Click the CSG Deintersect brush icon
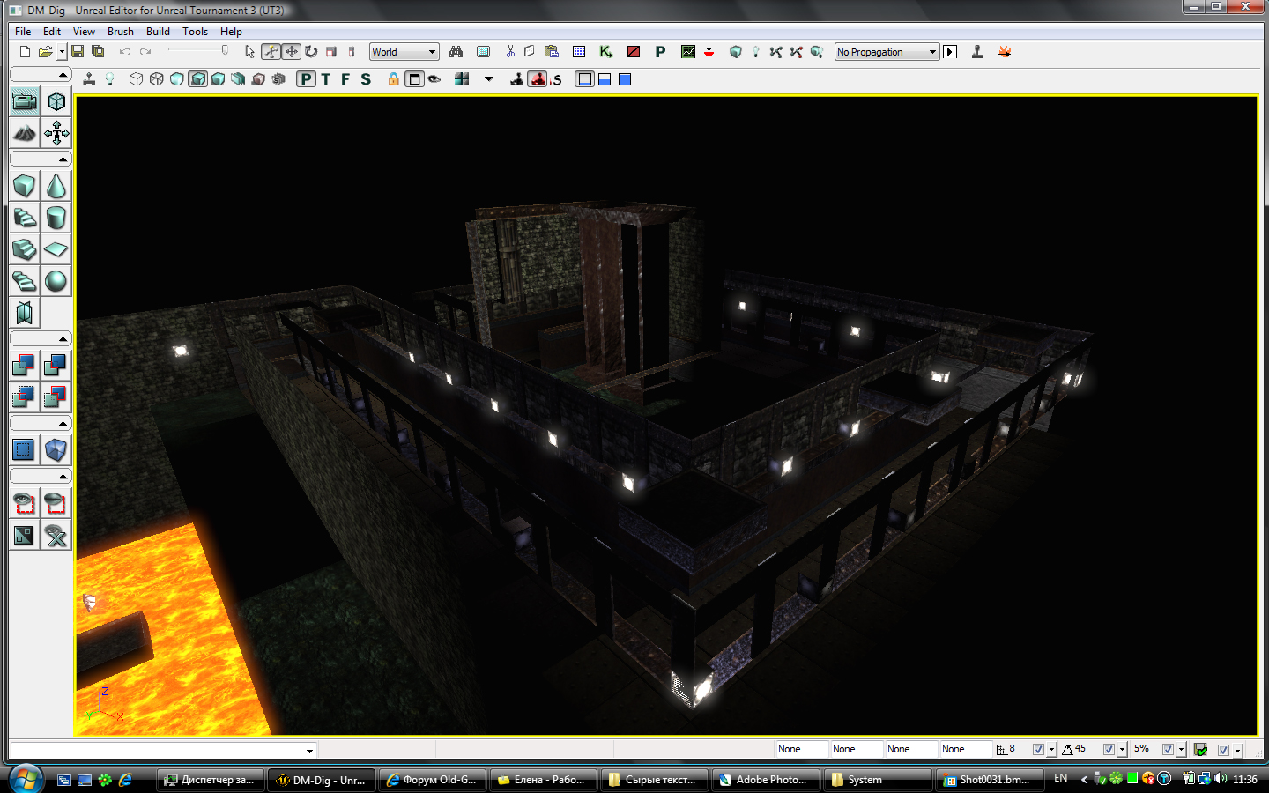This screenshot has height=793, width=1269. coord(56,396)
